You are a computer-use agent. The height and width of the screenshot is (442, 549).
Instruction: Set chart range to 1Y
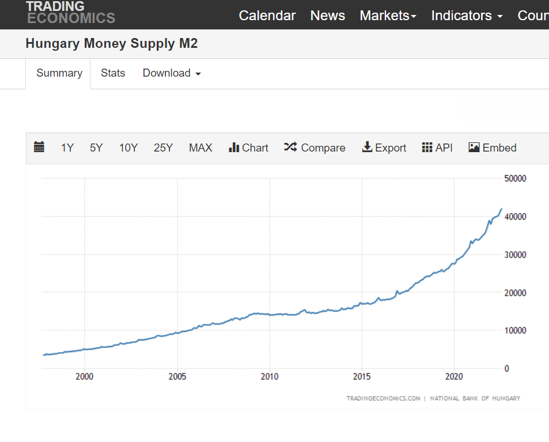click(x=67, y=148)
